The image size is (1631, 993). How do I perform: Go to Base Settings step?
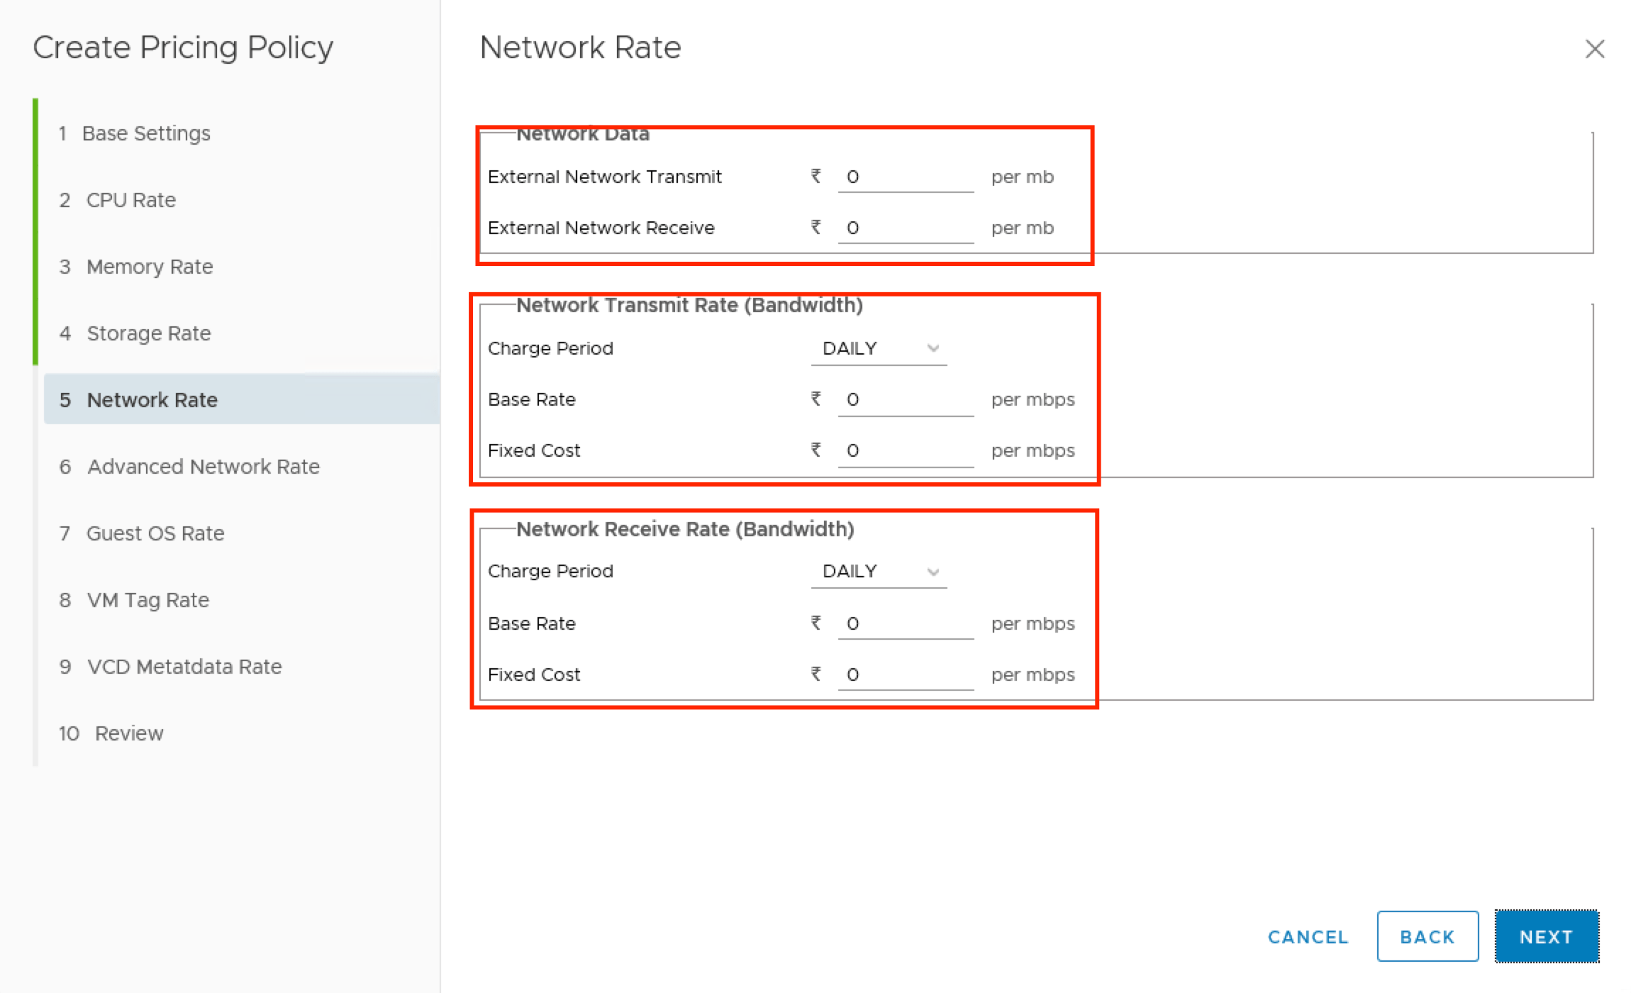(x=145, y=133)
